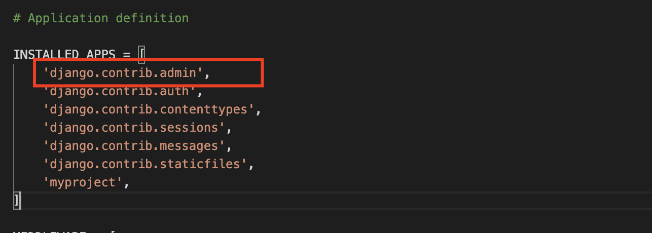Screen dimensions: 652x233
Task: Click the partially visible MIDDLEWARE line
Action: pos(64,231)
